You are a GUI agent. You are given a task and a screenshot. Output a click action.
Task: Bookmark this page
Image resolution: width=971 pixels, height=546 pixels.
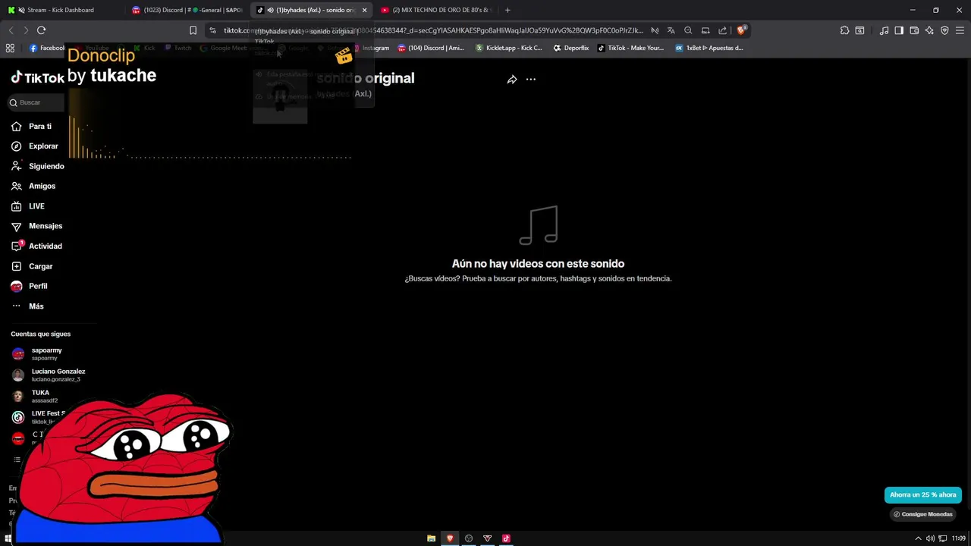click(193, 30)
